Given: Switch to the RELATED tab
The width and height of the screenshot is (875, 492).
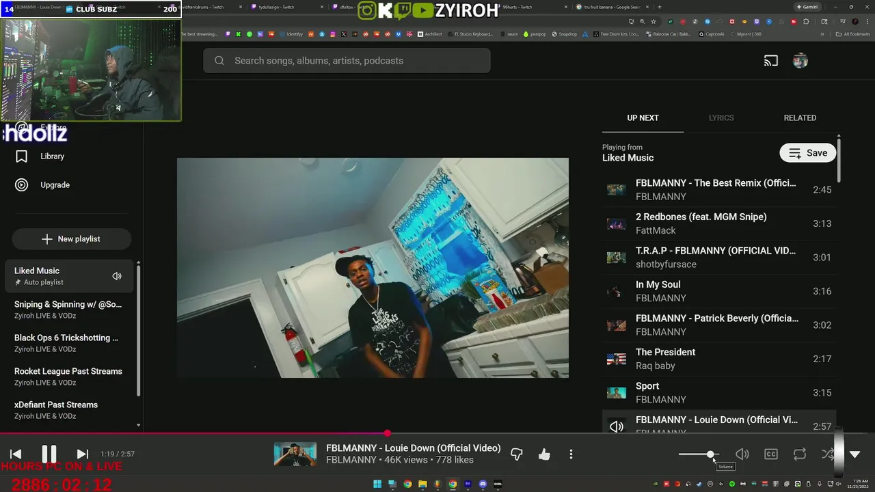Looking at the screenshot, I should pyautogui.click(x=800, y=118).
